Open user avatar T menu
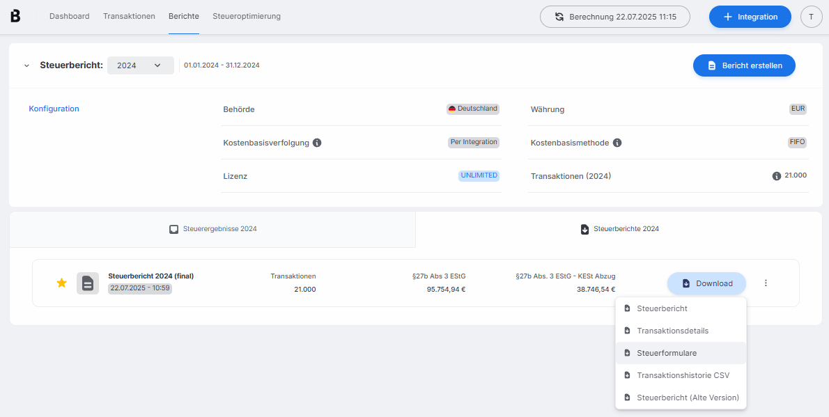 (x=811, y=17)
